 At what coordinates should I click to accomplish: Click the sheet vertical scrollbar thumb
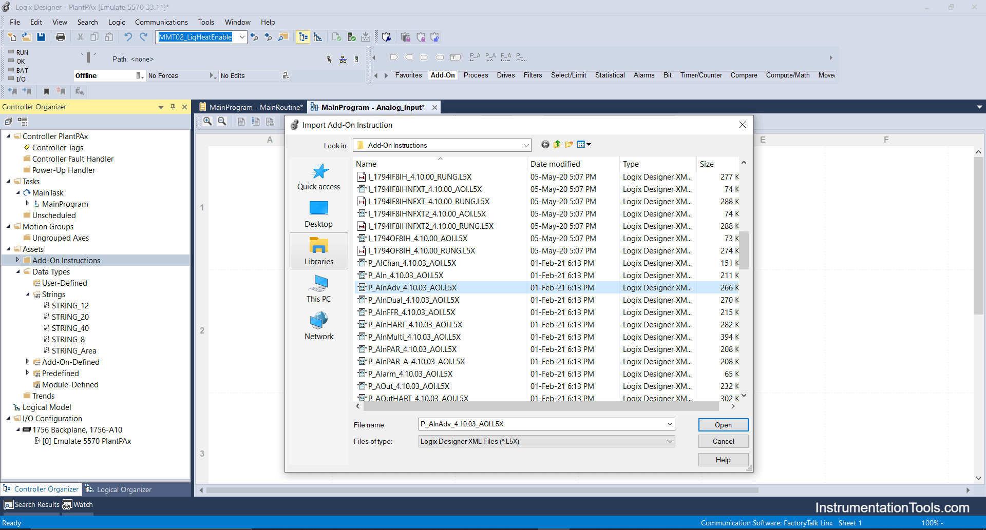point(978,236)
